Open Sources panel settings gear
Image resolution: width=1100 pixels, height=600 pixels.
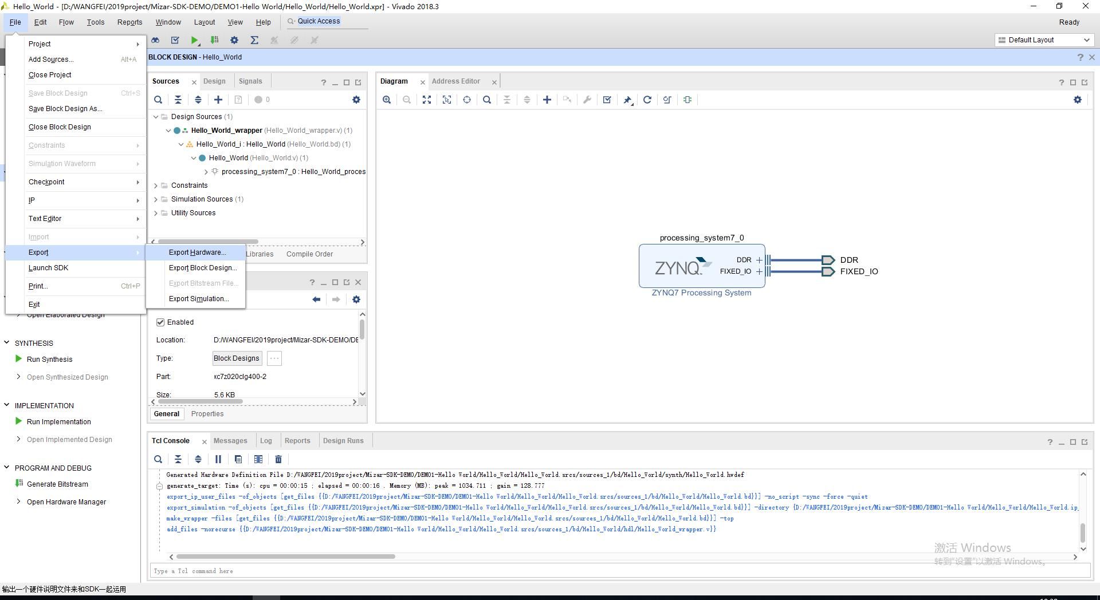click(356, 100)
